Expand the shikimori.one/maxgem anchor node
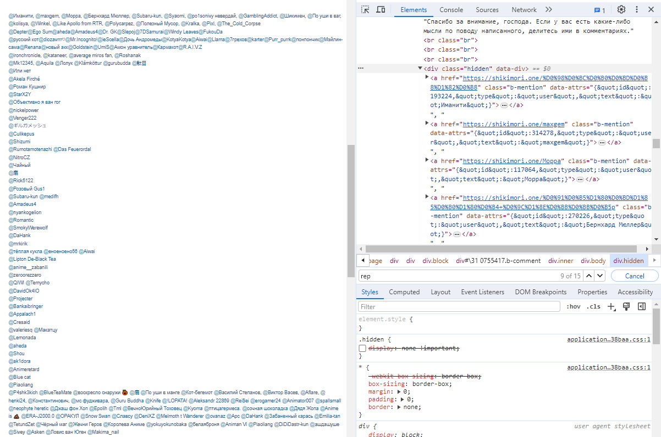The width and height of the screenshot is (661, 437). tap(427, 125)
